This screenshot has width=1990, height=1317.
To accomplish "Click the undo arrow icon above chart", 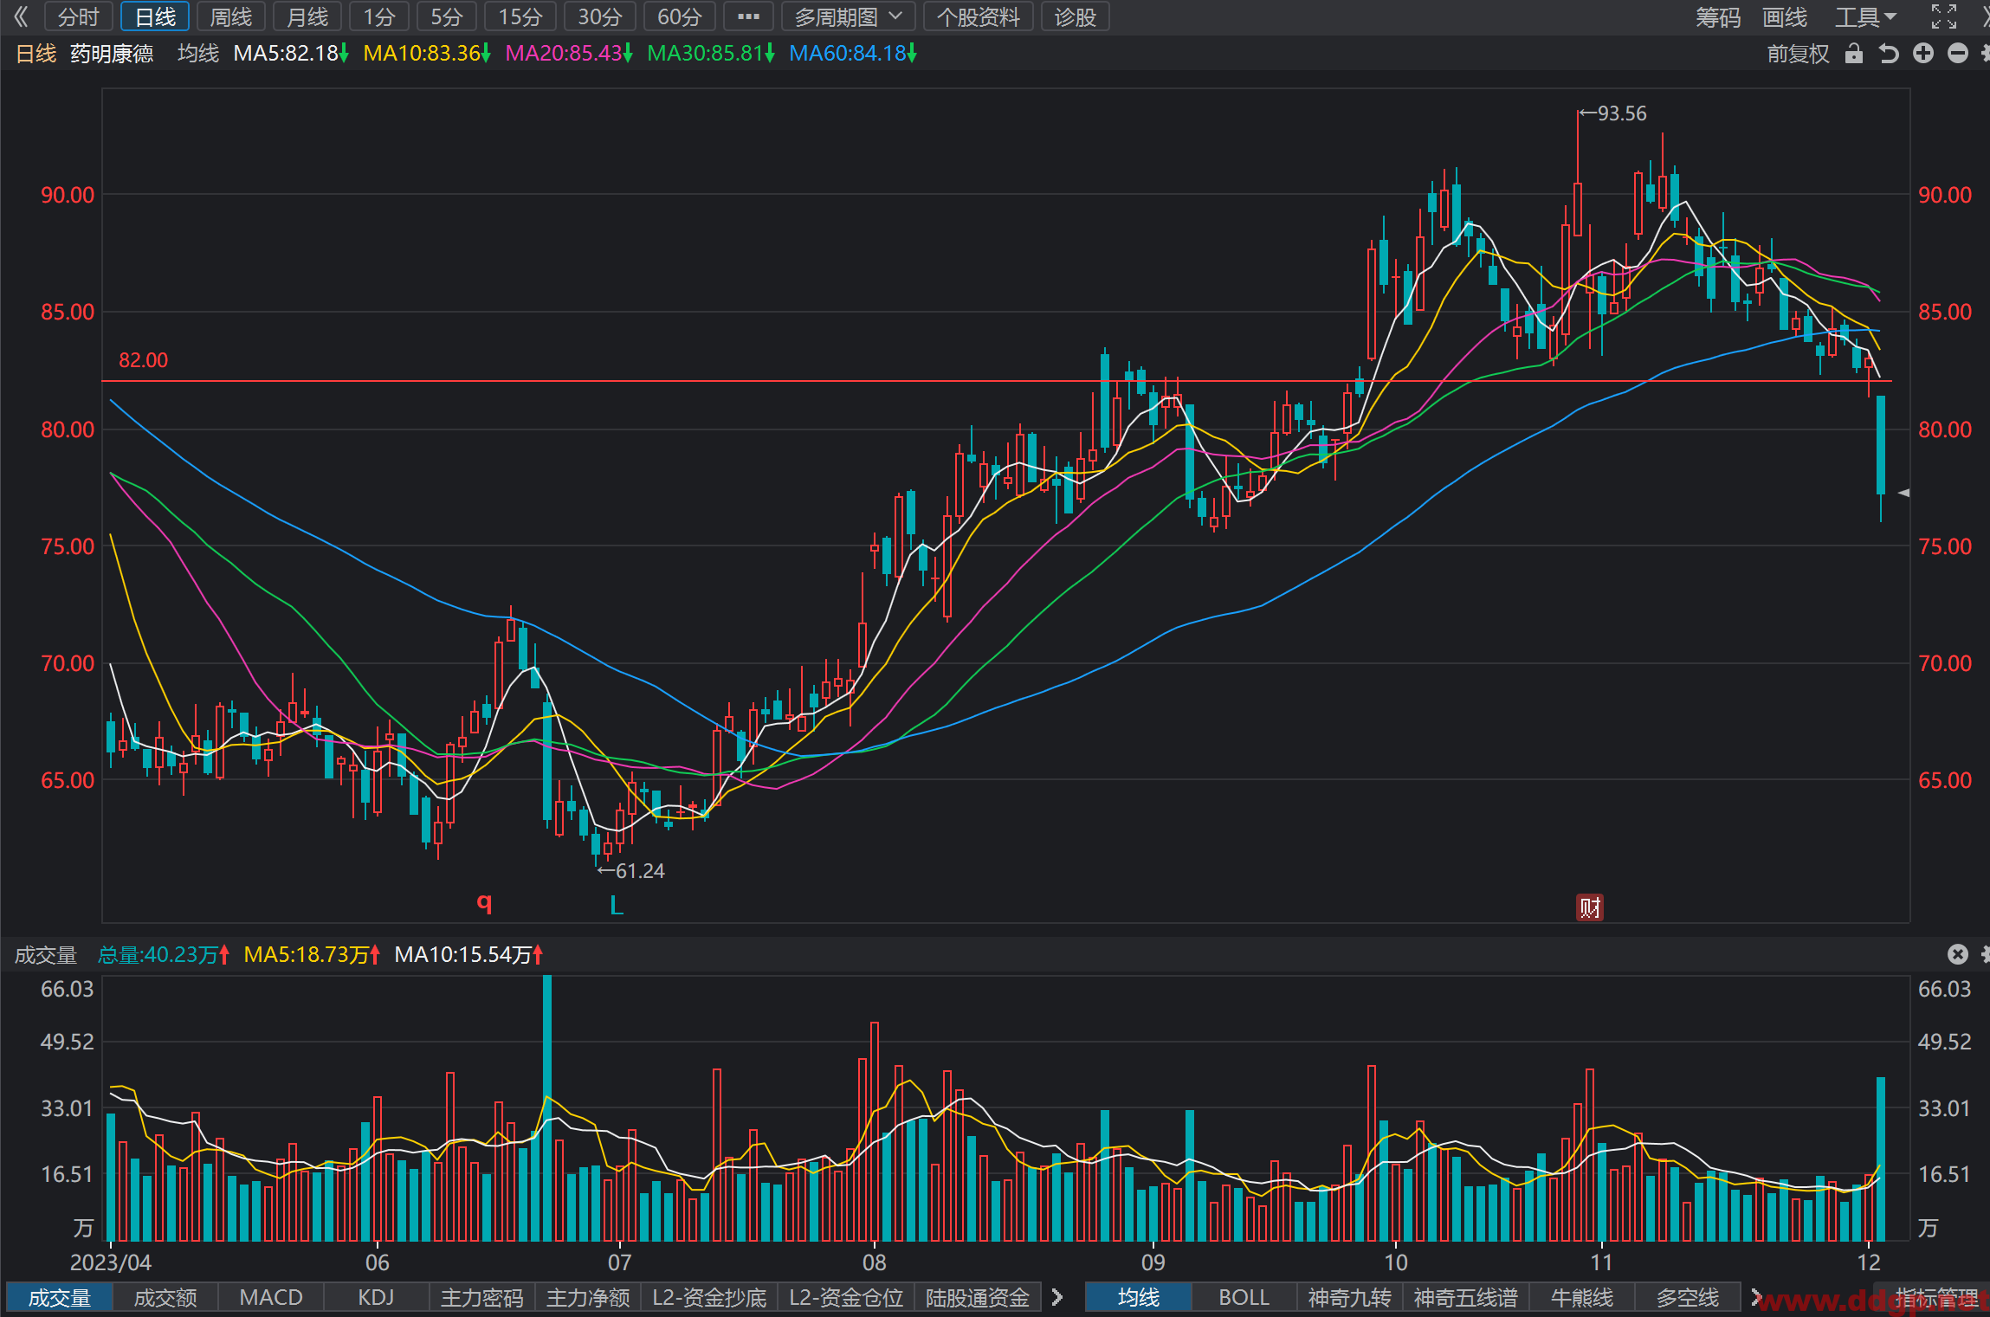I will [x=1889, y=54].
